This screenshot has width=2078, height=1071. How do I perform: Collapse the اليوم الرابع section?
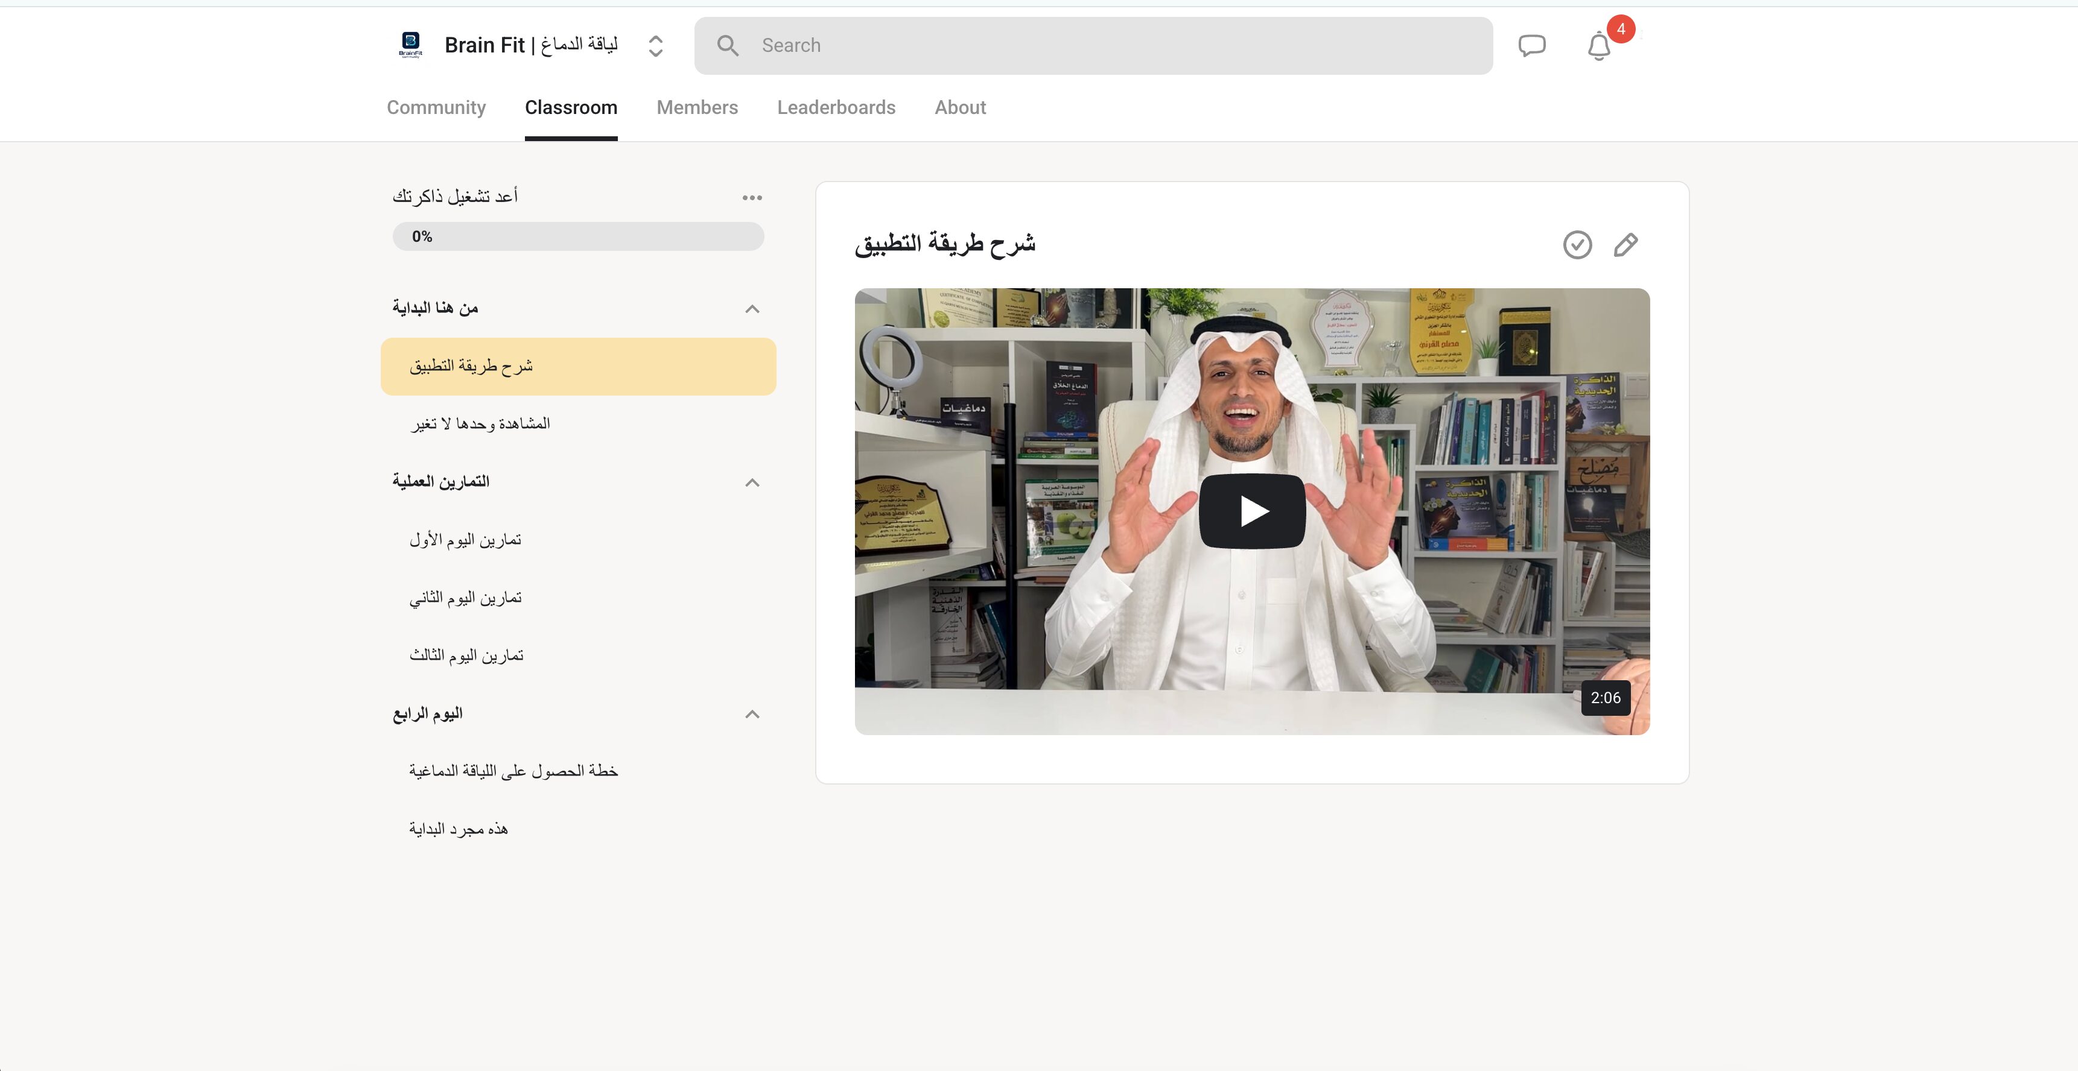point(752,714)
